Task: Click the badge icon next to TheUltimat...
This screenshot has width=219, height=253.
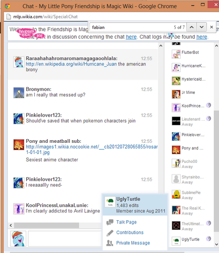Action: [208, 223]
